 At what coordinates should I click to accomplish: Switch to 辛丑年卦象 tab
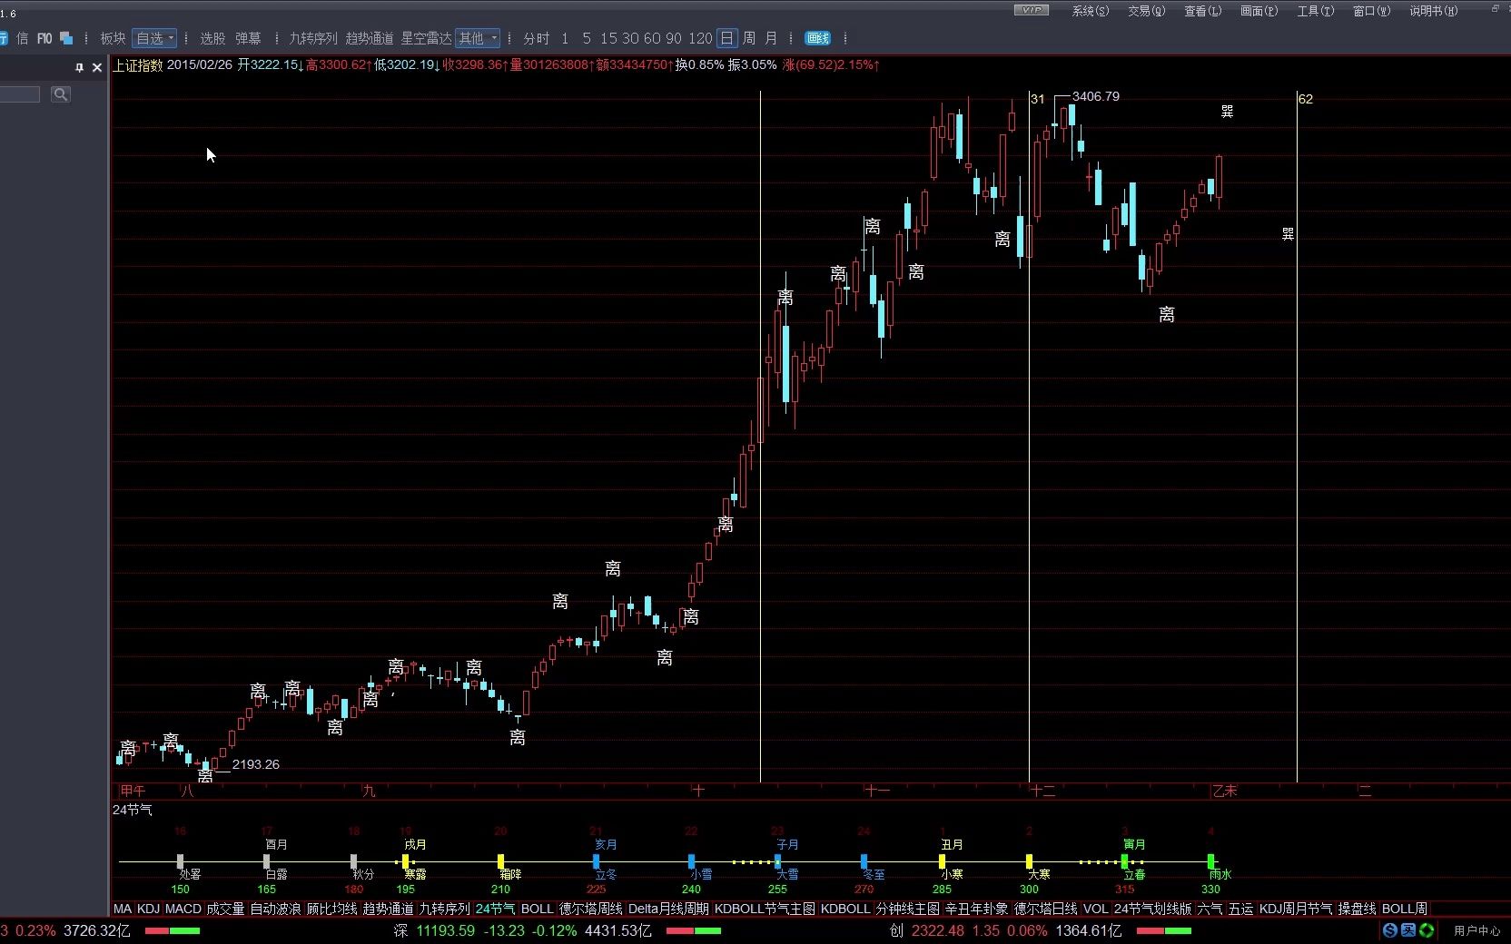click(x=976, y=909)
